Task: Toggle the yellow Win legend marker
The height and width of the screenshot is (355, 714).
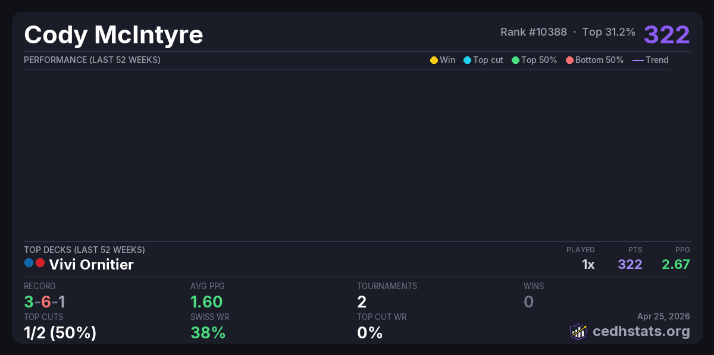Action: pos(434,60)
